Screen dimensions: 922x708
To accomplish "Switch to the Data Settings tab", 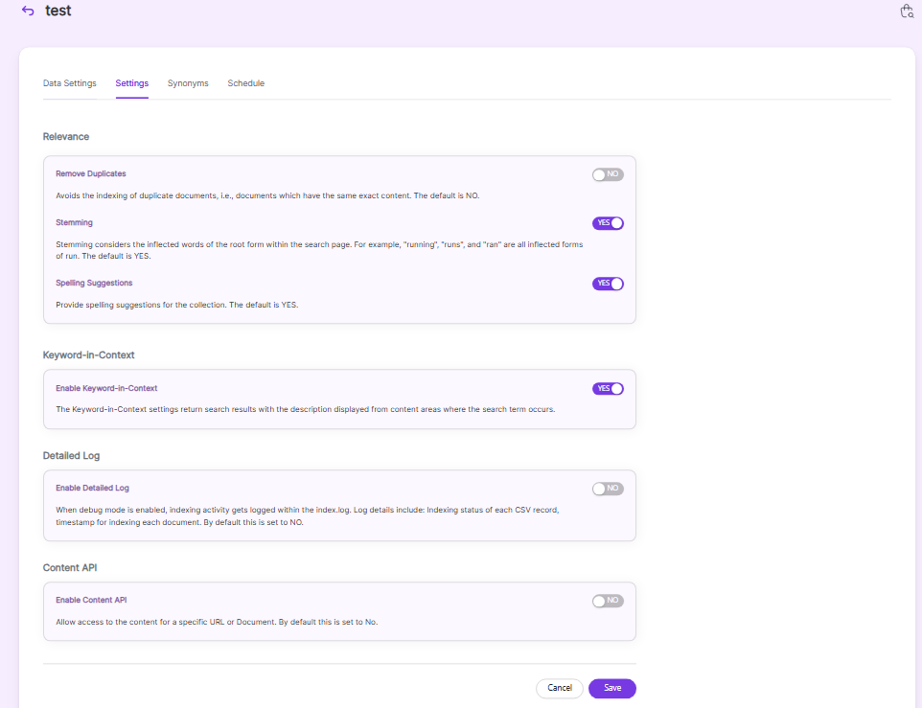I will pos(69,83).
